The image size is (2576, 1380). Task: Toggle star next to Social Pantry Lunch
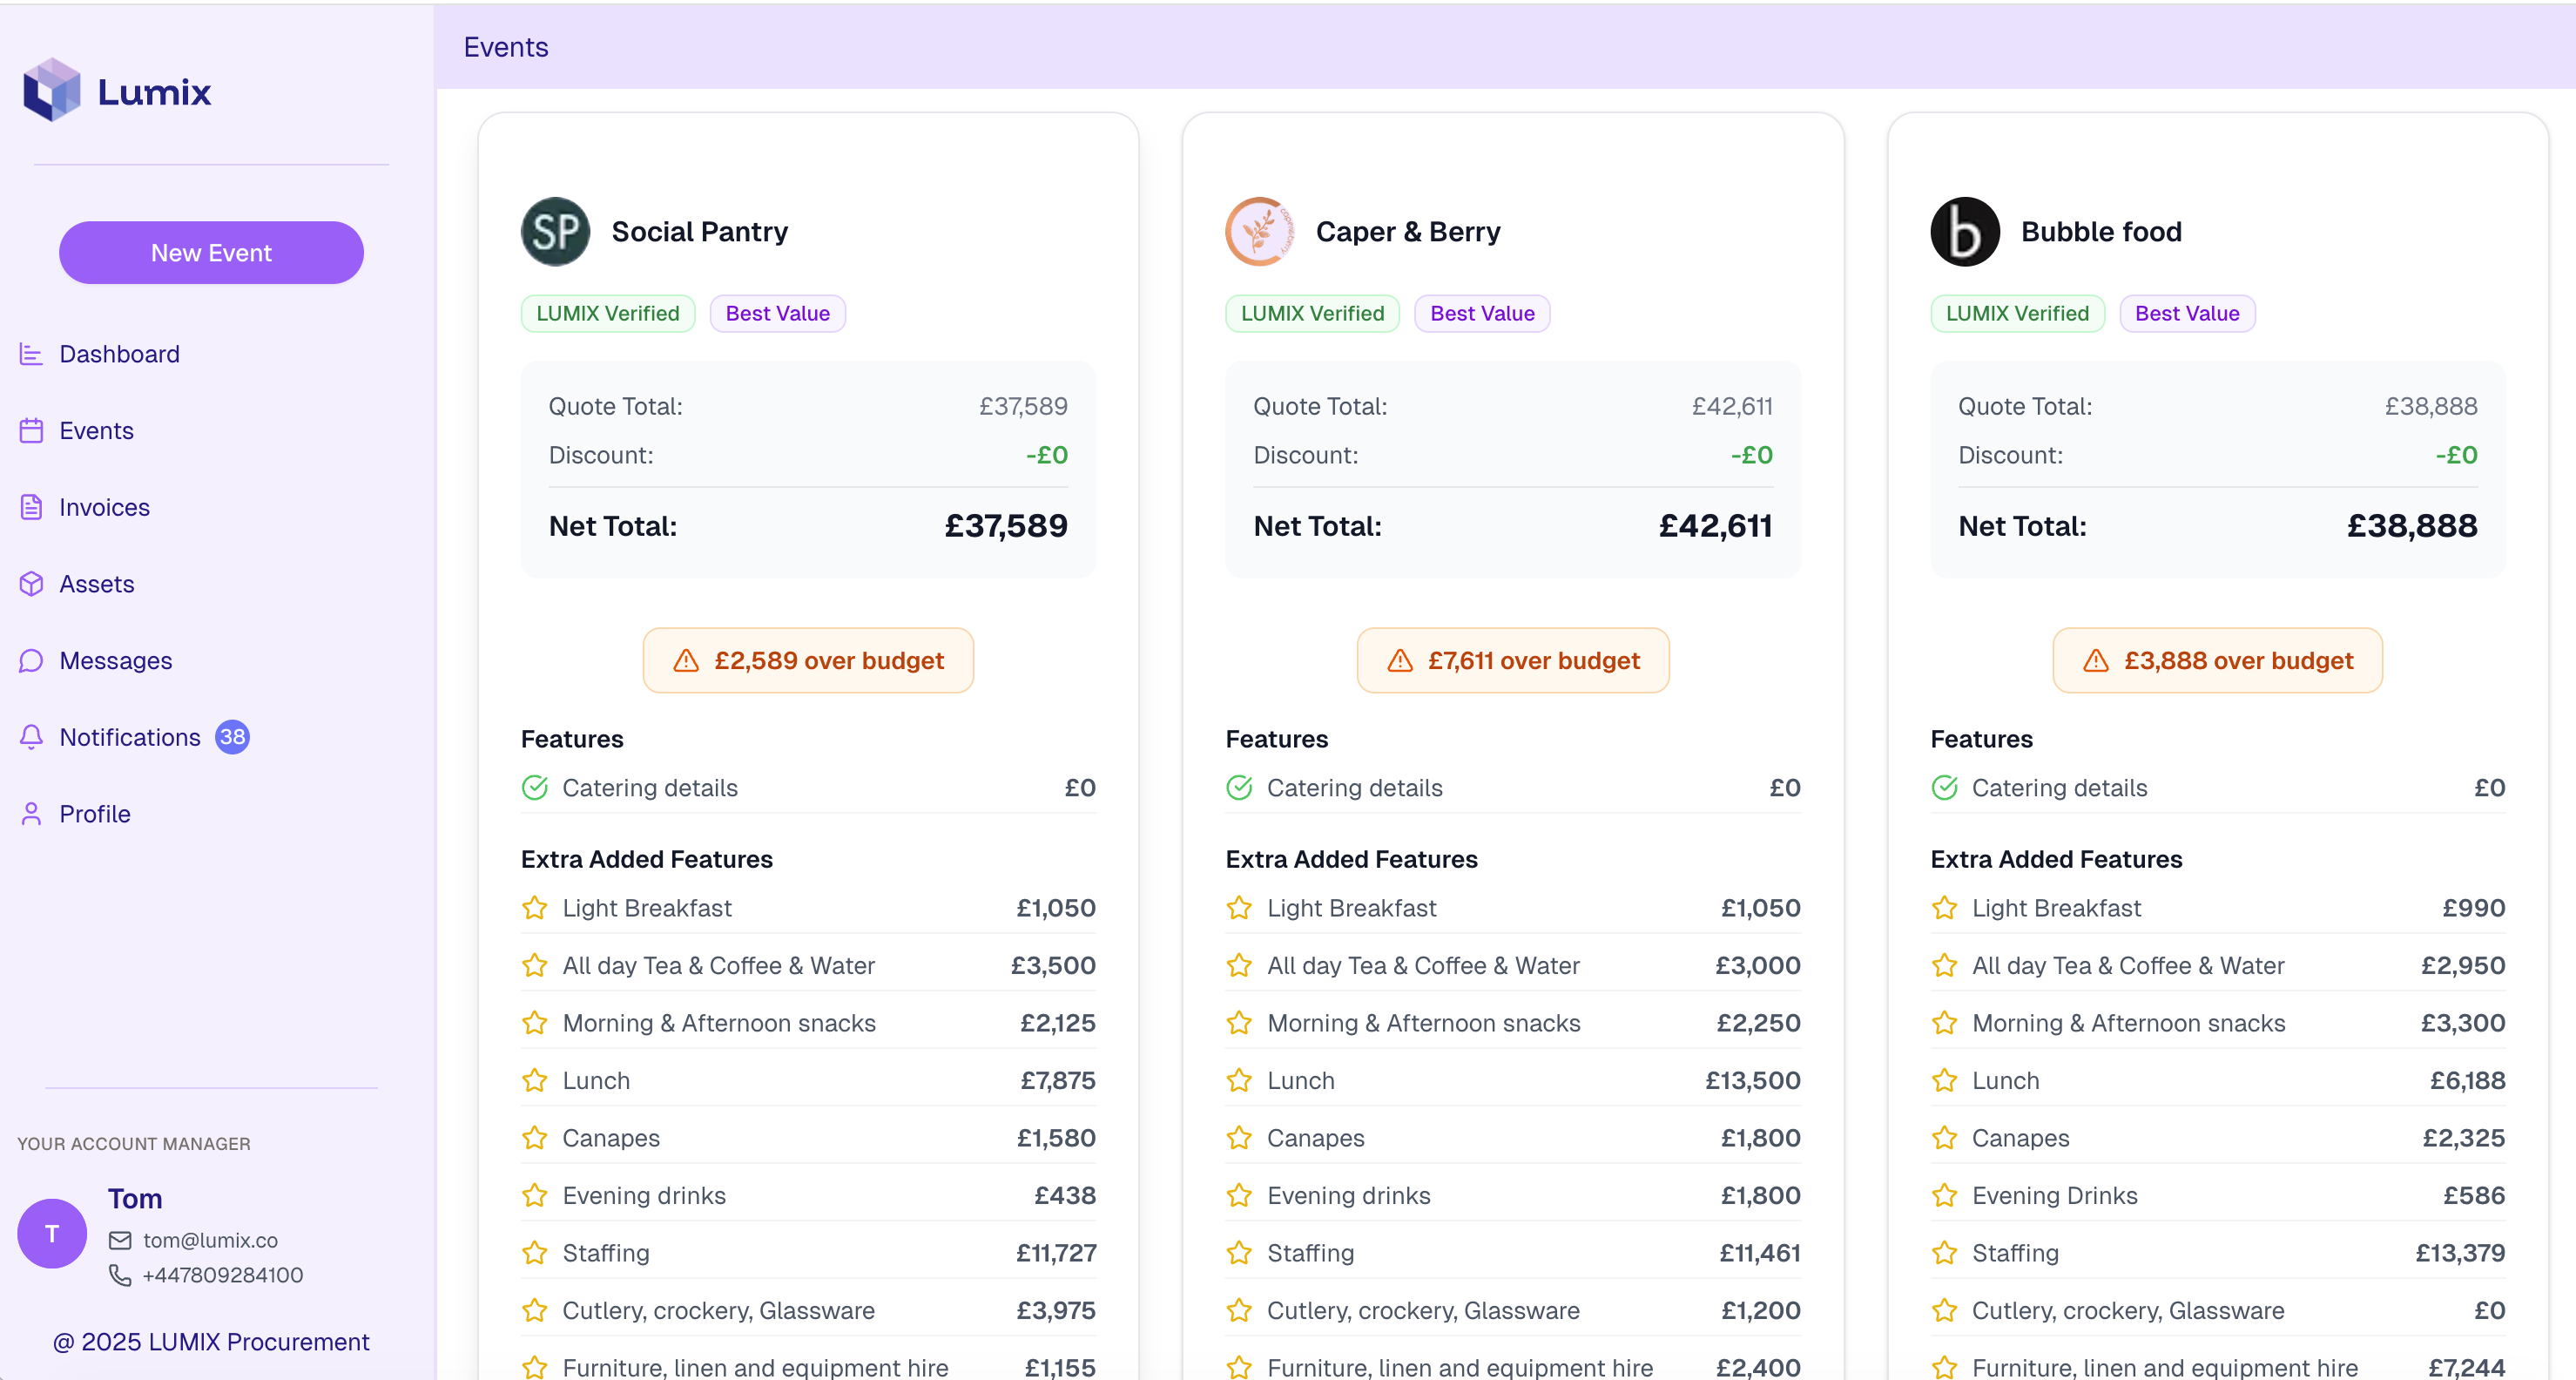click(535, 1081)
